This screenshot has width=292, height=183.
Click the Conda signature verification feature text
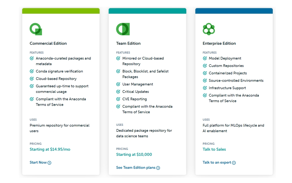59,71
